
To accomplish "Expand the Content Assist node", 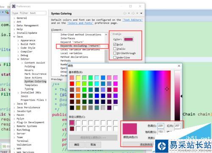I will [22, 63].
